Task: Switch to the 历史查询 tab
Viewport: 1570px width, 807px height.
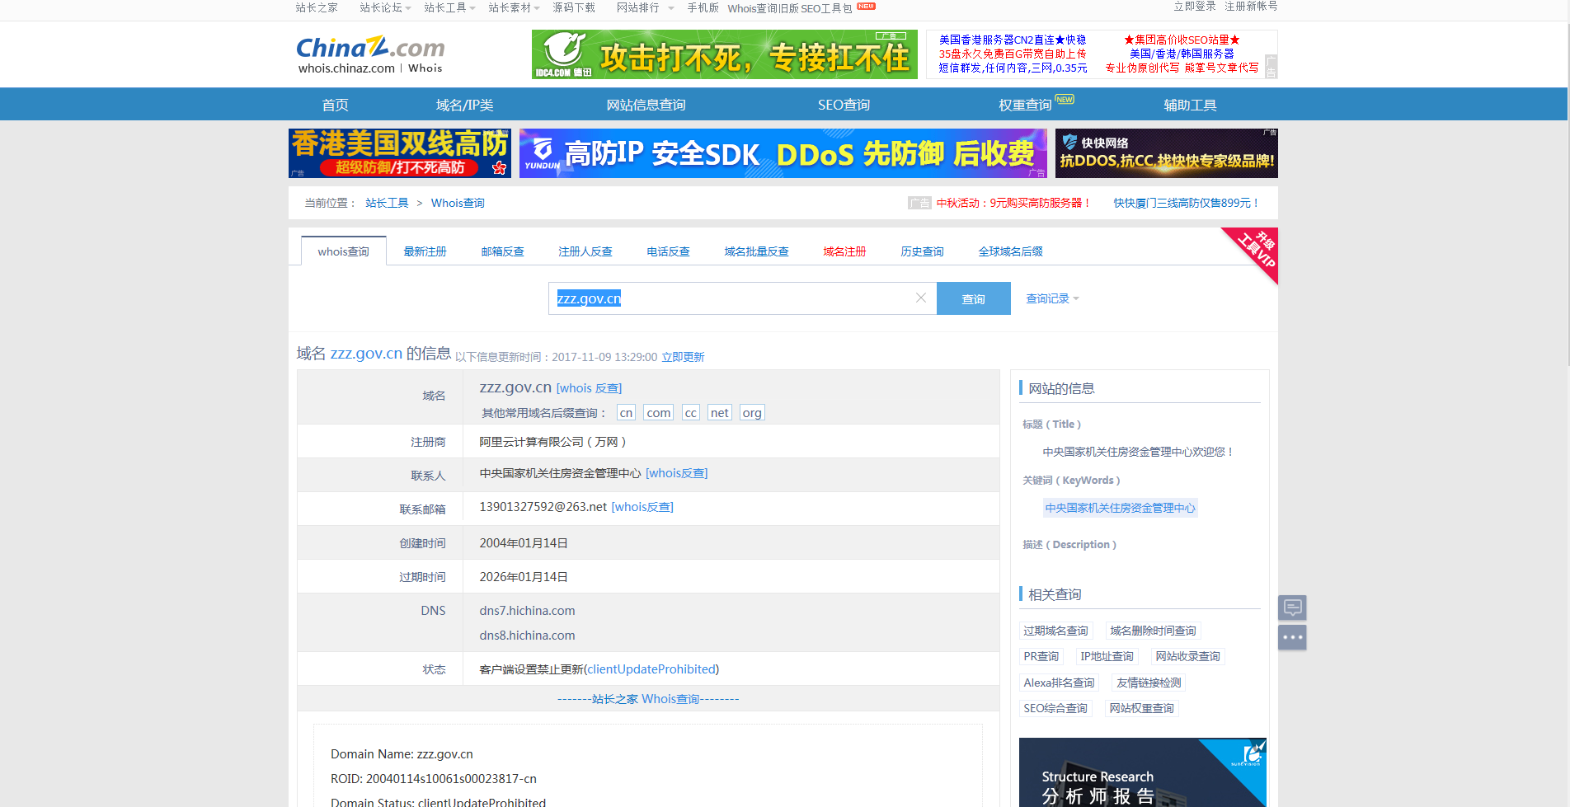Action: click(922, 251)
